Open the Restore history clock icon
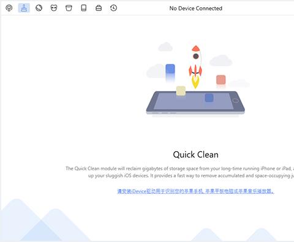 point(113,8)
